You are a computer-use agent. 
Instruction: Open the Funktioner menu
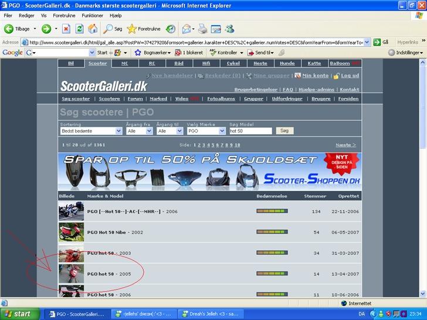[93, 15]
